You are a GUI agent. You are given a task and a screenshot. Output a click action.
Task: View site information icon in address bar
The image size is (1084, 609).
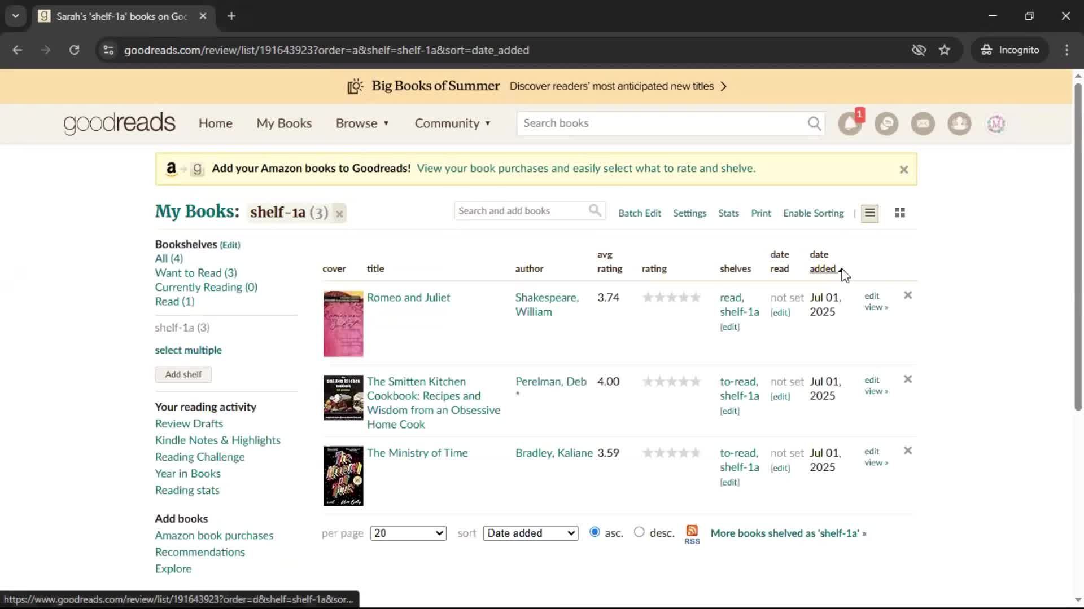(x=108, y=50)
